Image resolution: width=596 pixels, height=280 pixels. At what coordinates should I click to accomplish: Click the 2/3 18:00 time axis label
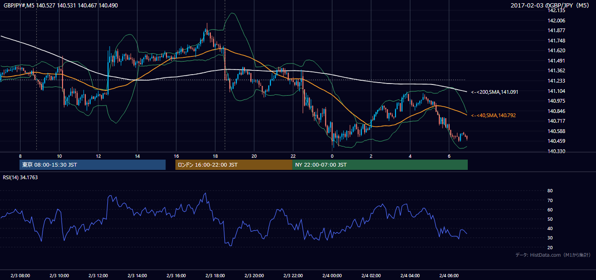[215, 275]
